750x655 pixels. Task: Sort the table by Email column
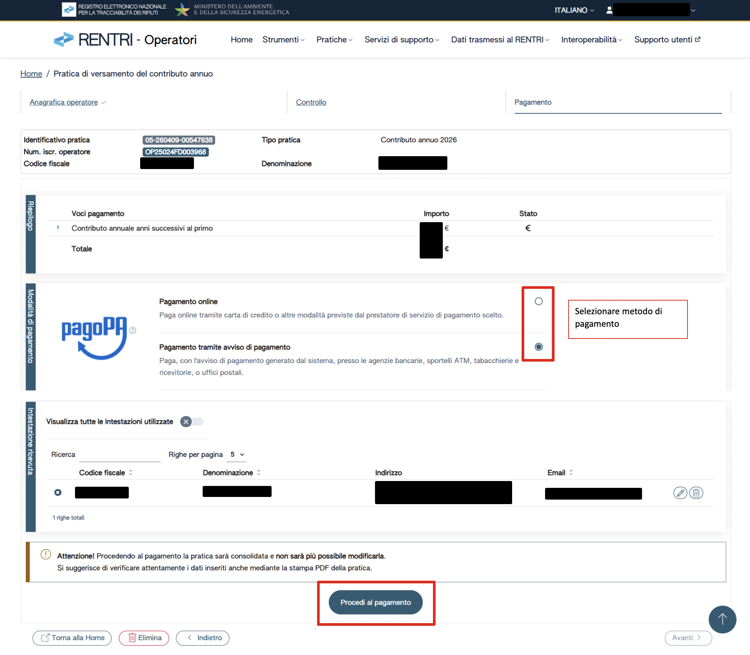tap(571, 473)
